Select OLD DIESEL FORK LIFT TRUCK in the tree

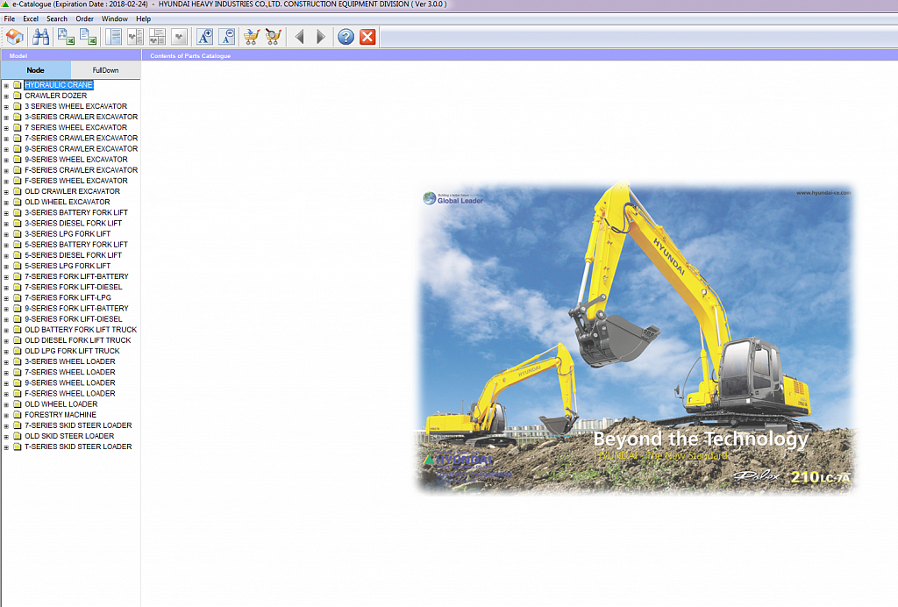[78, 340]
